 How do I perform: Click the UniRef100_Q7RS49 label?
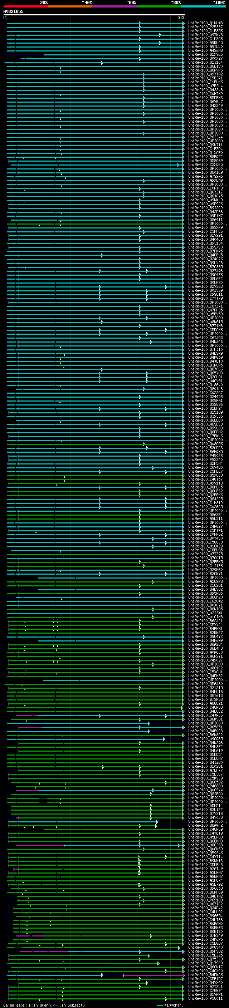pos(205,936)
